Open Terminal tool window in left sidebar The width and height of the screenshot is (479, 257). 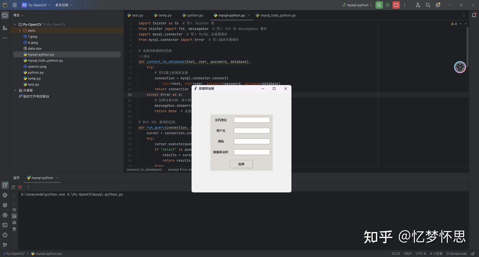tap(5, 225)
